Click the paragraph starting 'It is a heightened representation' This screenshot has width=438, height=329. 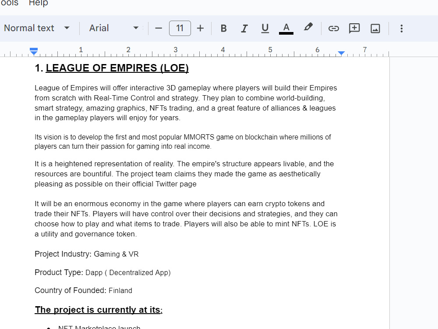pos(184,174)
